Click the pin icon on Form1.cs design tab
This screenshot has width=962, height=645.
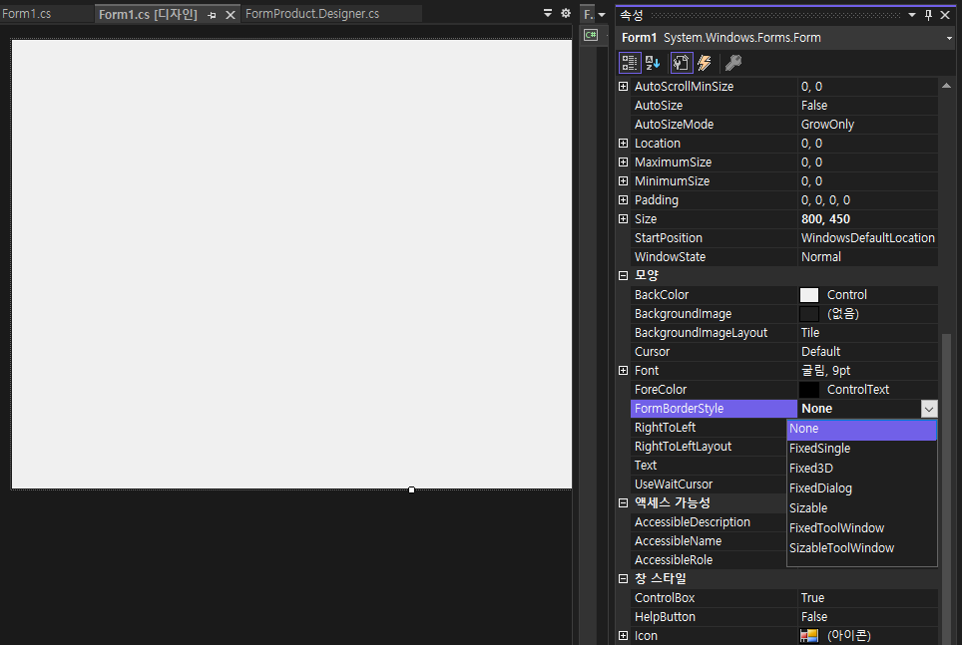click(212, 15)
